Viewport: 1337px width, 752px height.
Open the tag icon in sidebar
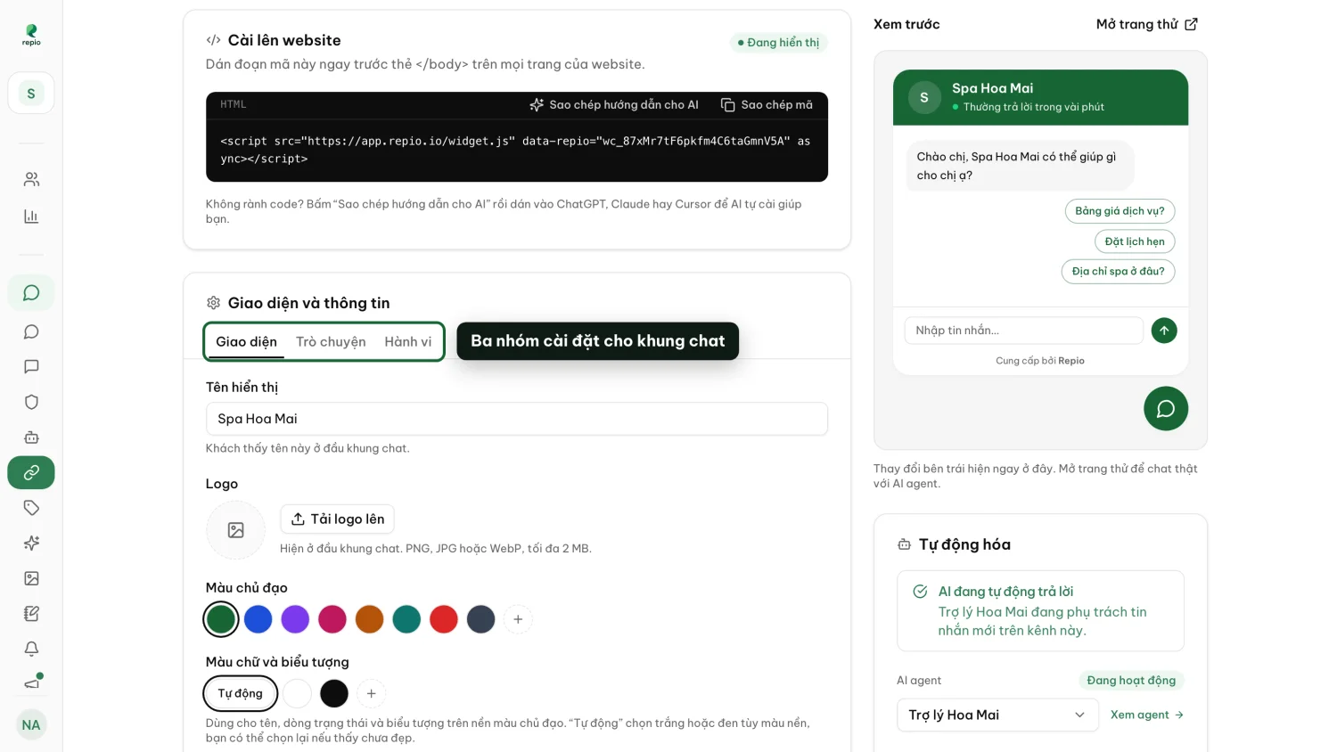[x=31, y=508]
